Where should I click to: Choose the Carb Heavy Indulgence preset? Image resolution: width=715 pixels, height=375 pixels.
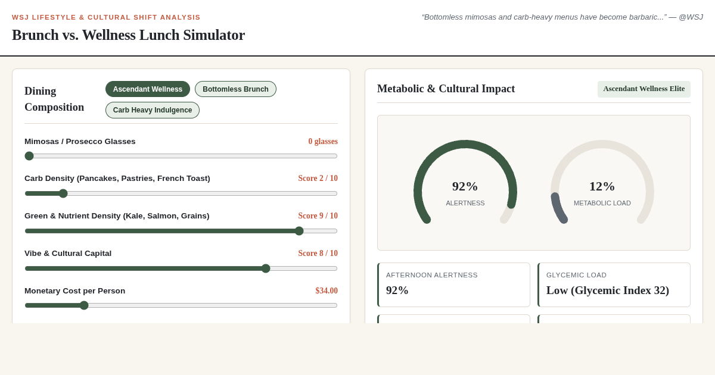point(153,110)
